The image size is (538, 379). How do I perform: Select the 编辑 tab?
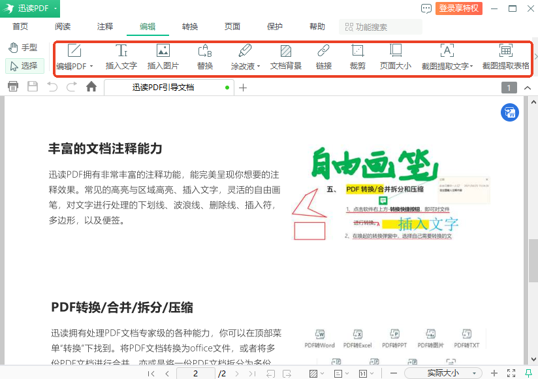(x=148, y=27)
